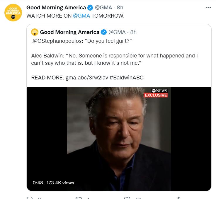The image size is (216, 199).
Task: Click the ABC News Exclusive badge on video
Action: [x=156, y=93]
